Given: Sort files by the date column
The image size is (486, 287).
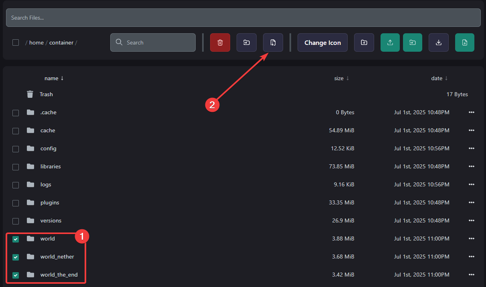Looking at the screenshot, I should coord(439,78).
